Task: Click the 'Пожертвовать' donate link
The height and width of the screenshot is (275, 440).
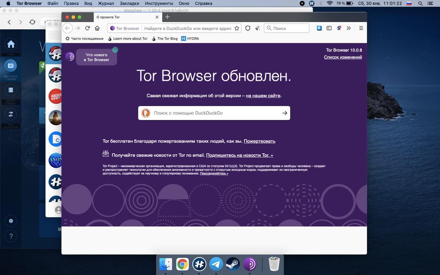Action: pyautogui.click(x=260, y=141)
